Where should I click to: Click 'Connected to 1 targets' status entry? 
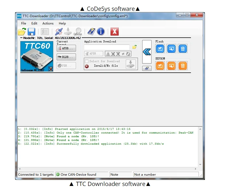pyautogui.click(x=36, y=174)
